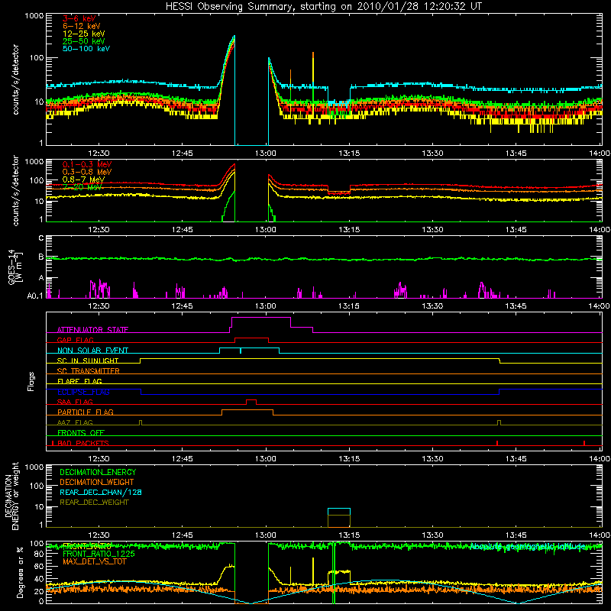Select the orange '6-12 keV' legend label
The image size is (611, 611).
pyautogui.click(x=82, y=26)
